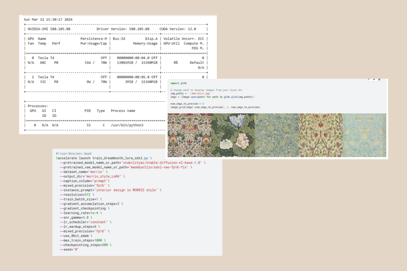Screen dimensions: 407x271
Task: Click the '31W / 70W' power value
Action: pos(95,63)
